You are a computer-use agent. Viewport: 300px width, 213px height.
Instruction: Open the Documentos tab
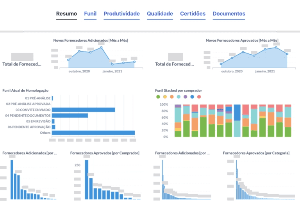[x=229, y=14]
